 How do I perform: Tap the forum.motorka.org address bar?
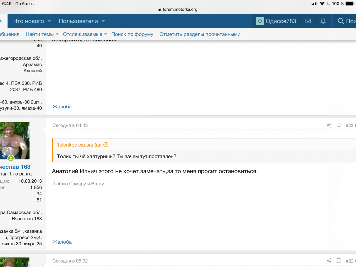click(x=178, y=9)
